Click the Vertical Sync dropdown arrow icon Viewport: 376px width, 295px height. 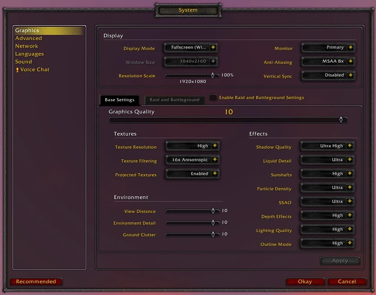(x=350, y=75)
